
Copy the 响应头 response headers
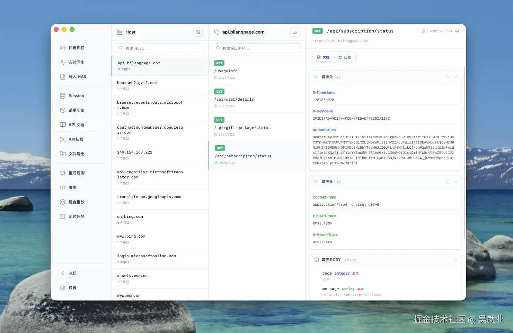tap(448, 182)
